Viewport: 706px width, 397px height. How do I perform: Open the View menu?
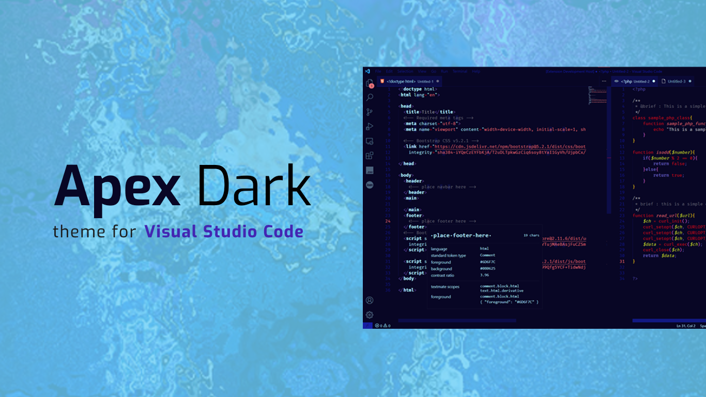[422, 71]
